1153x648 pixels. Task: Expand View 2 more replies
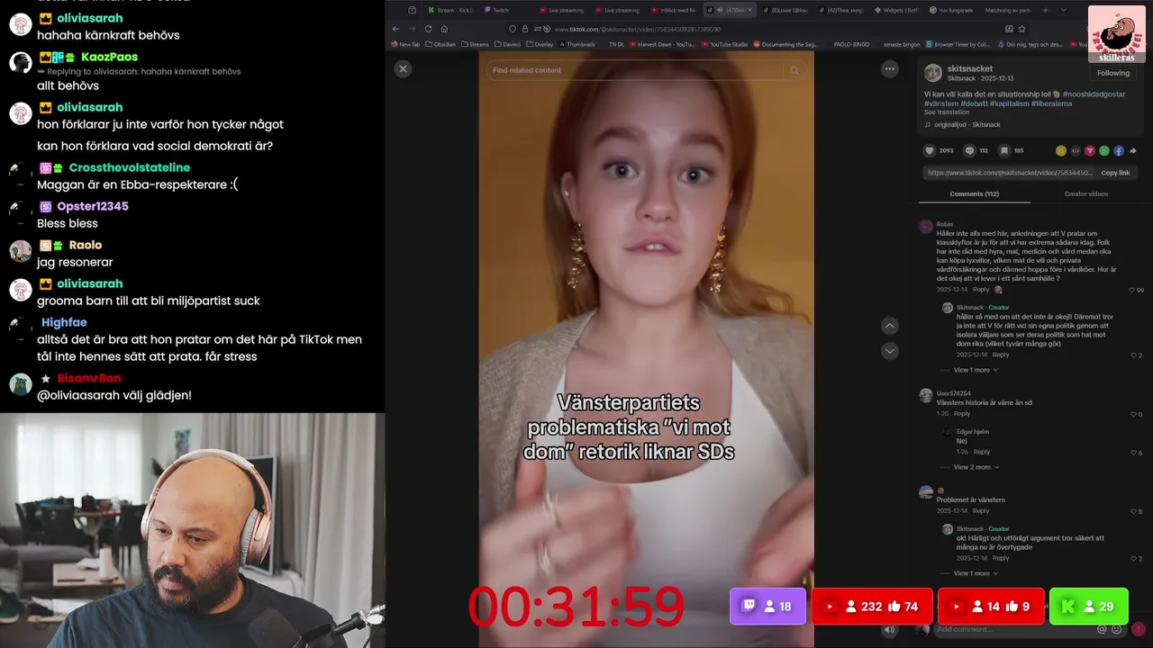click(x=975, y=467)
